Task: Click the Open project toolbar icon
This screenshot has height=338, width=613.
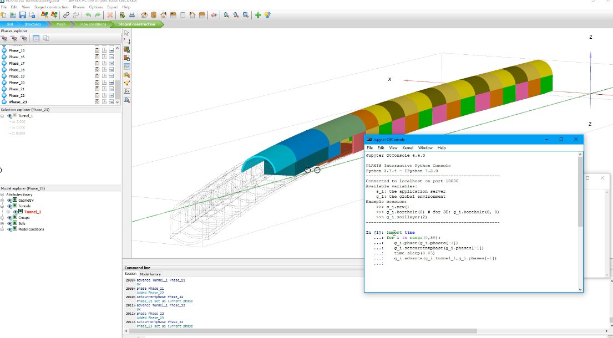Action: pyautogui.click(x=13, y=15)
